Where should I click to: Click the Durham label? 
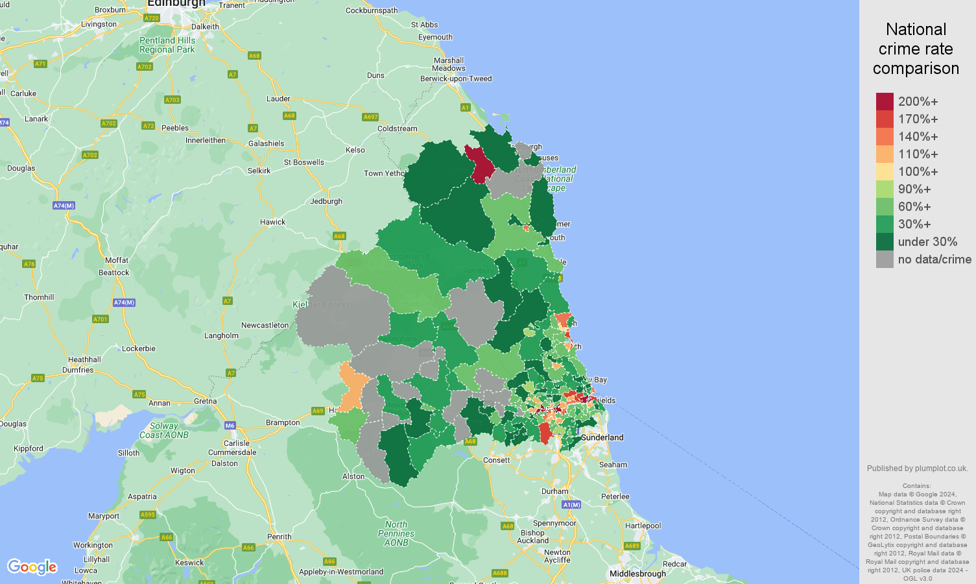(x=555, y=491)
